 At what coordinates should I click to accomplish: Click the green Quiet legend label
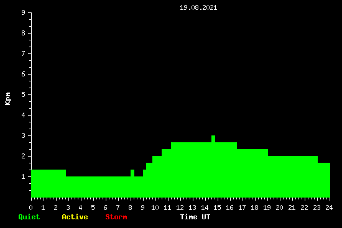(x=29, y=217)
